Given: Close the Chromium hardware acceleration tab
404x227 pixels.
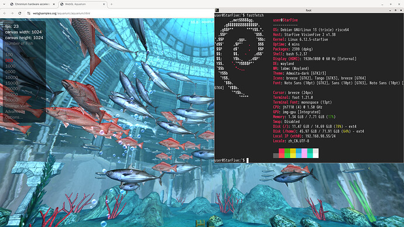Looking at the screenshot, I should click(x=54, y=4).
